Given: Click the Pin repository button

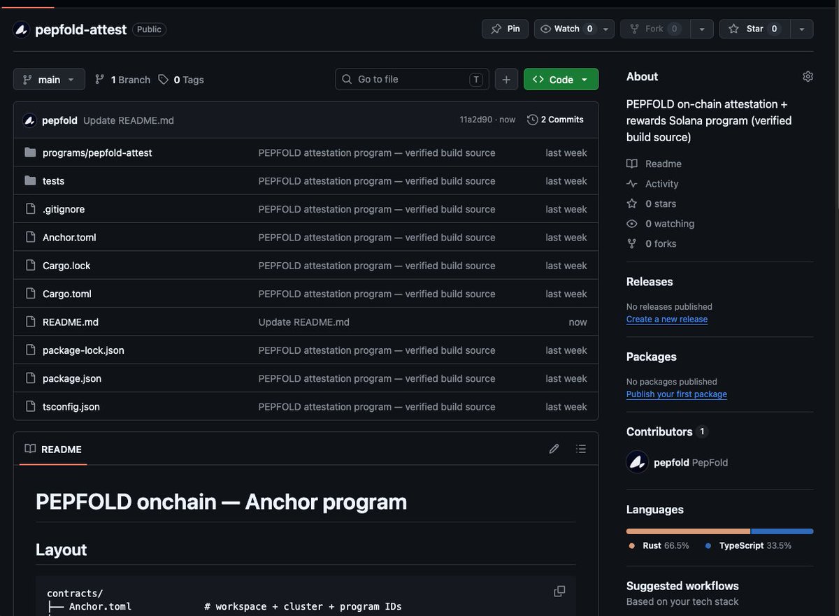Looking at the screenshot, I should [x=505, y=29].
